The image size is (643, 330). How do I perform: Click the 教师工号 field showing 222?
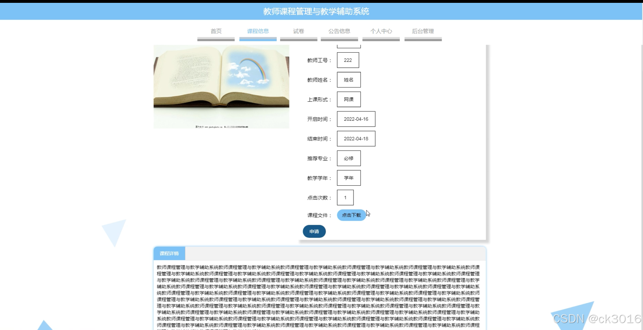pos(348,60)
